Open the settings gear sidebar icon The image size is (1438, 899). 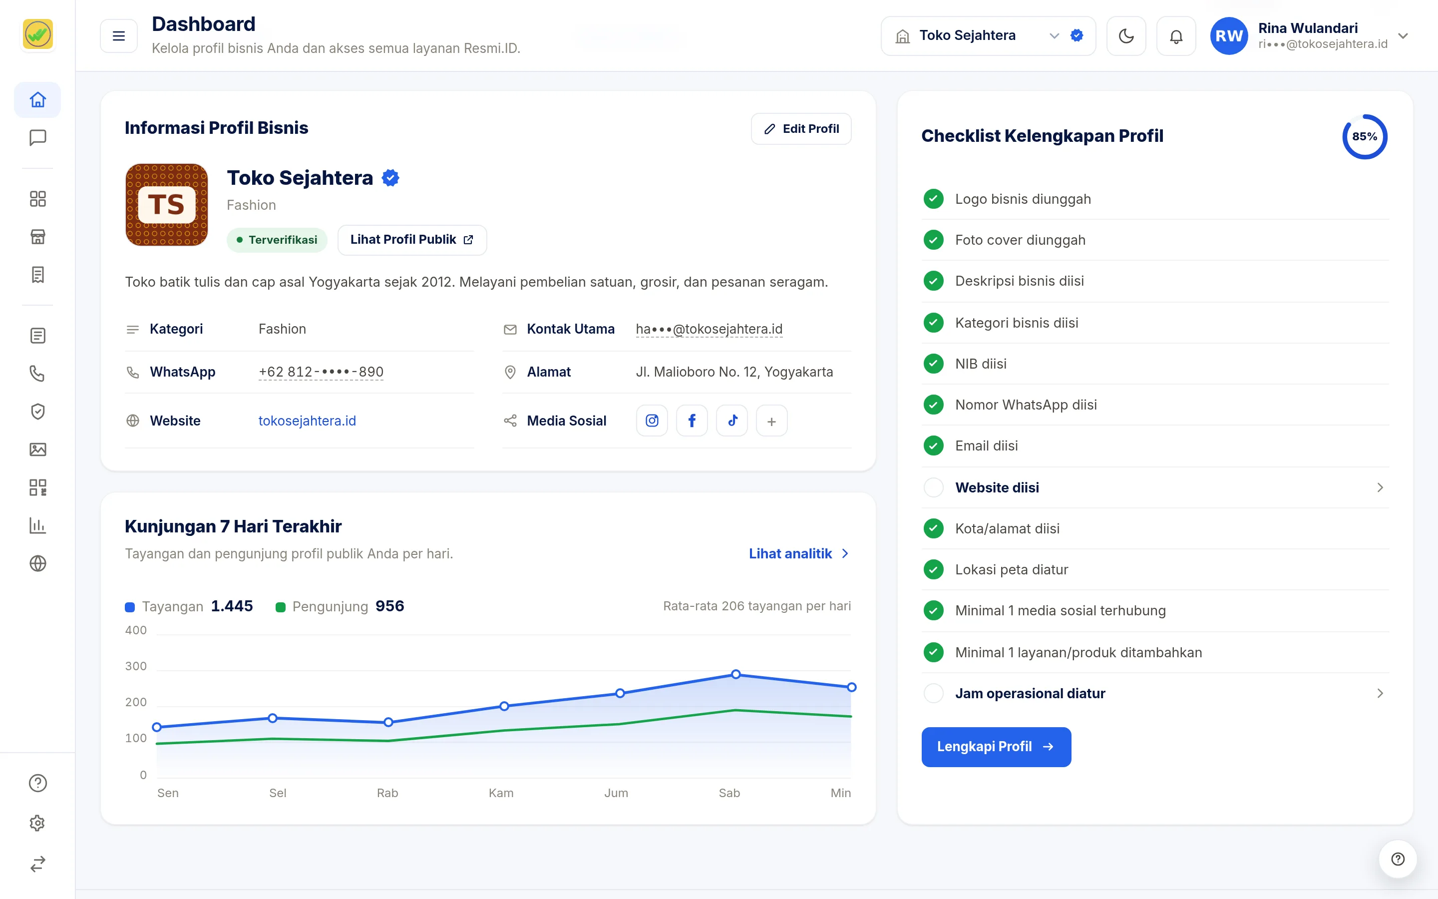pyautogui.click(x=37, y=824)
